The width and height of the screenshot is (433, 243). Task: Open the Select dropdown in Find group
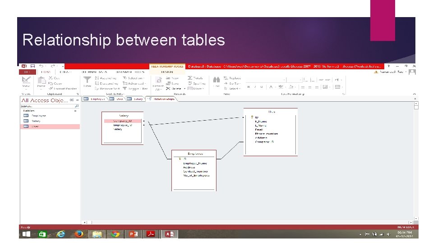point(232,89)
